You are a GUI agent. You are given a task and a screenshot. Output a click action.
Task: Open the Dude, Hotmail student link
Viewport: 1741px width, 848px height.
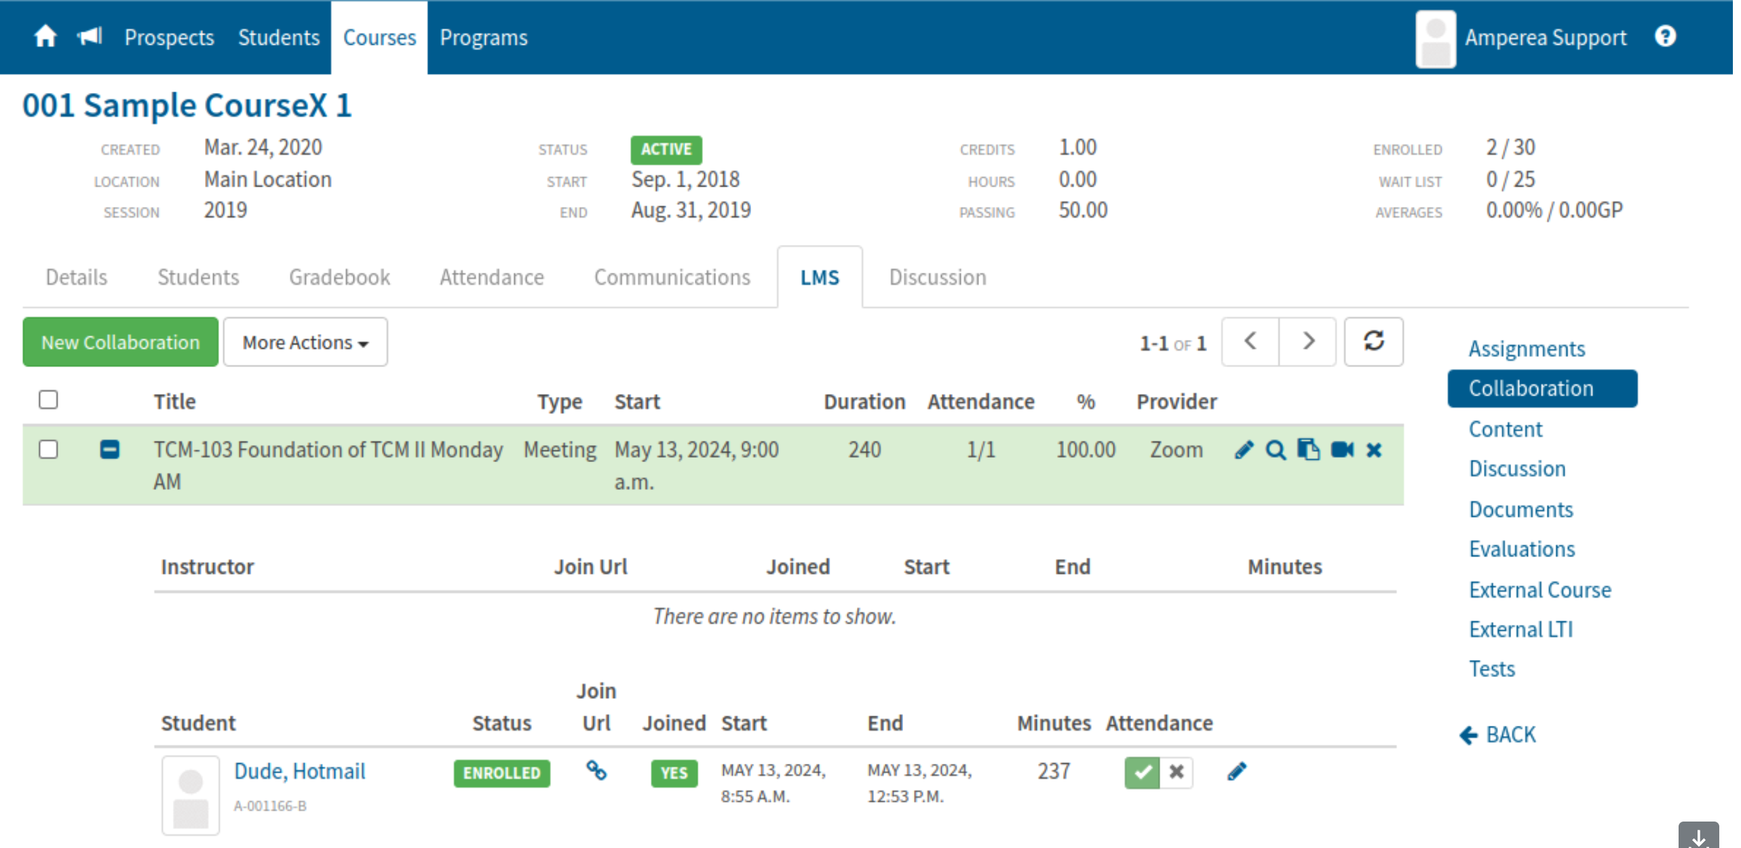click(299, 771)
